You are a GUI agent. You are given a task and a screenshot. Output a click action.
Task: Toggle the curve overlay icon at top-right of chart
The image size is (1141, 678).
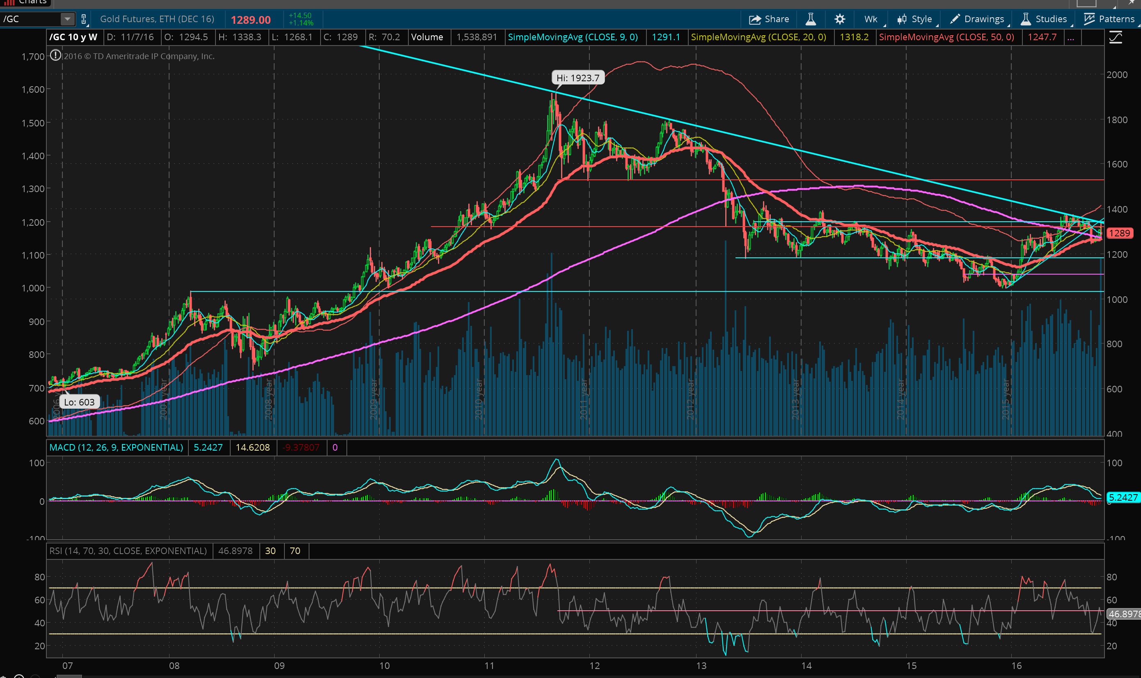click(x=1116, y=37)
